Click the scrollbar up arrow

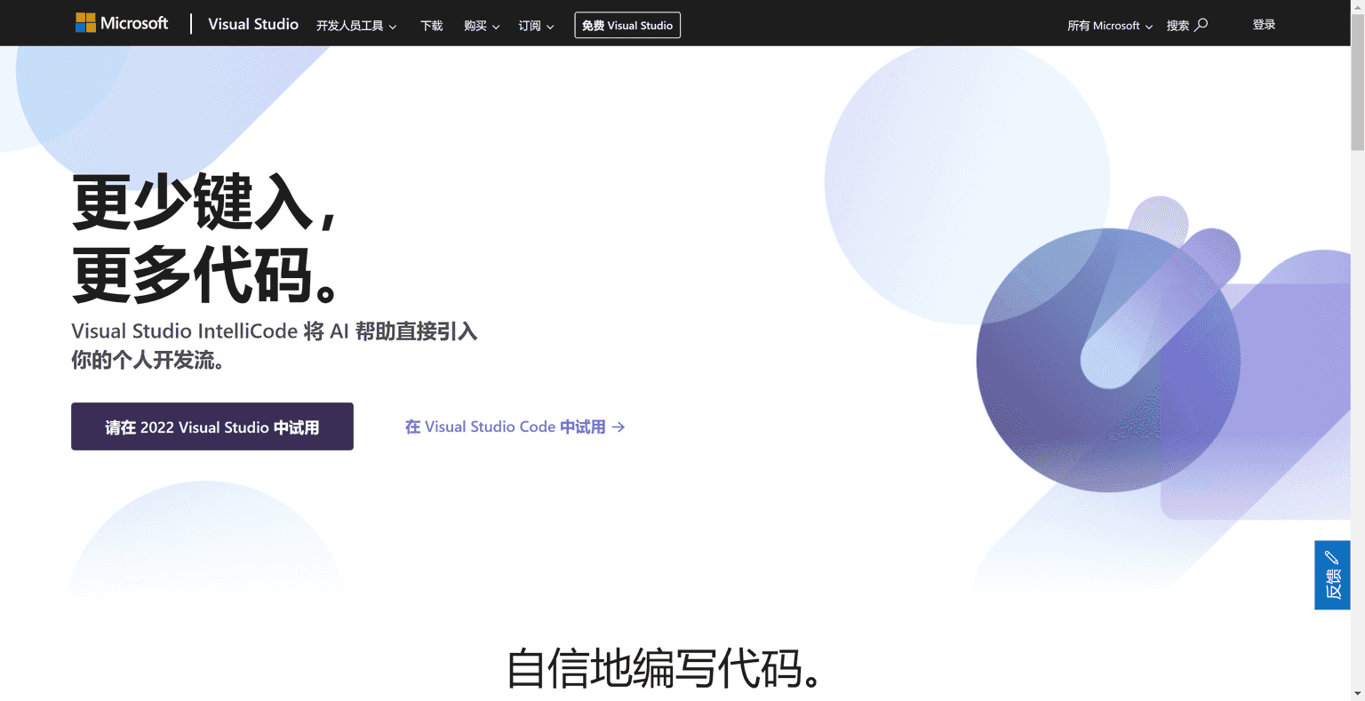coord(1358,7)
